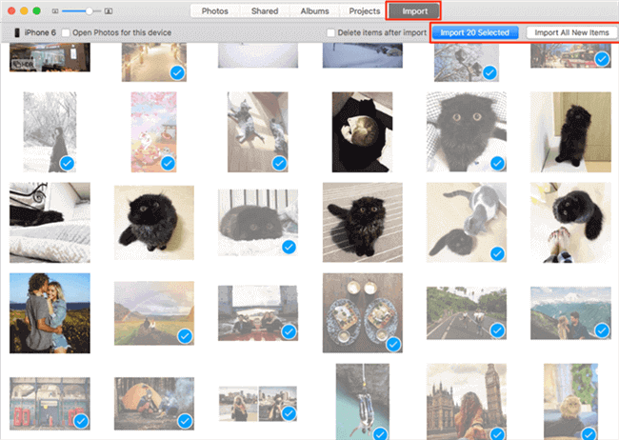This screenshot has width=619, height=440.
Task: Select the orange camping tent photo
Action: coord(154,404)
